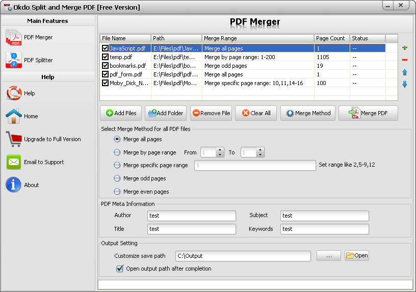Browse for a save path with the ... button
Viewport: 416px width, 292px height.
coord(329,255)
